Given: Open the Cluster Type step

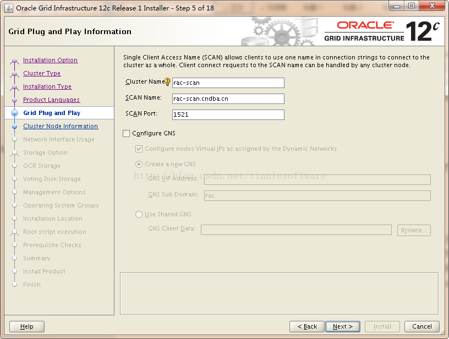Looking at the screenshot, I should [42, 73].
